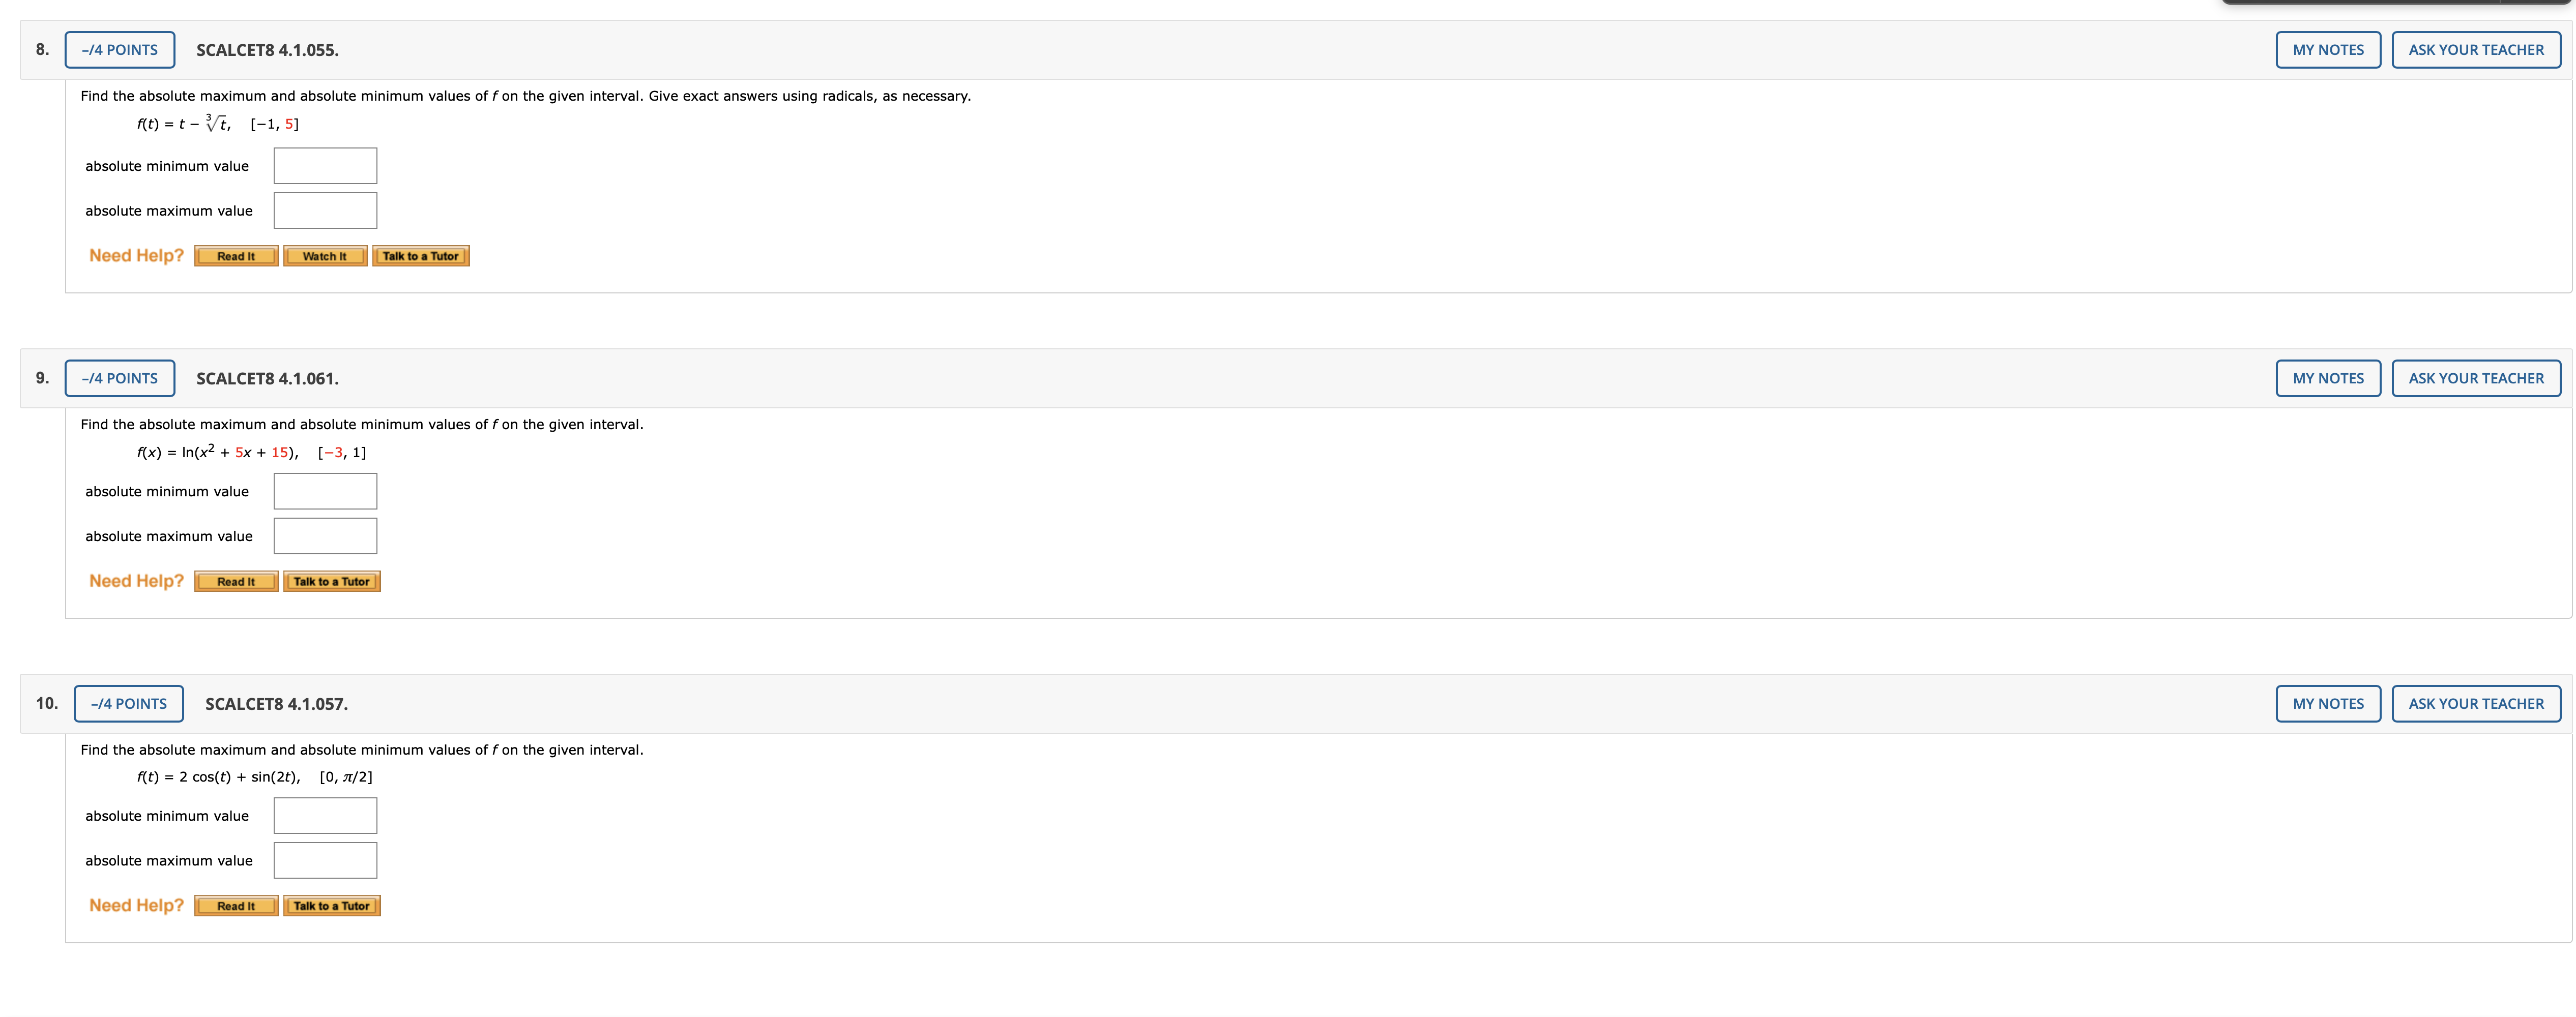Click Ask Your Teacher for question 9

click(2475, 378)
